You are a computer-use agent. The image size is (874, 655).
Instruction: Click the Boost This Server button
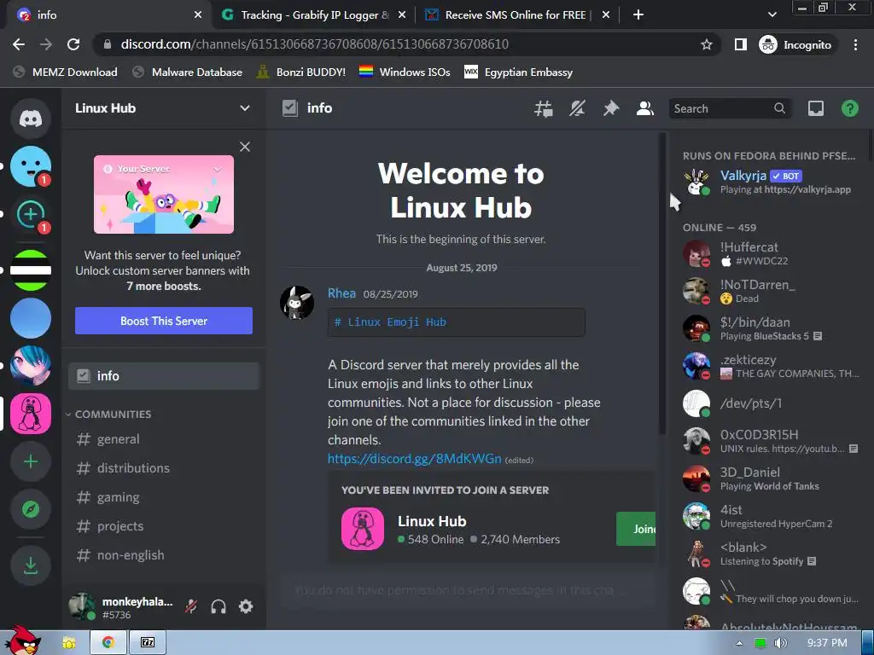point(164,321)
